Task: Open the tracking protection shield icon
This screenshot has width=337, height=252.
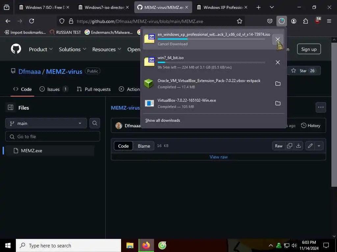Action: 62,21
